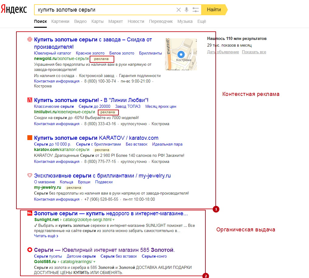Click the liniilubvi.ru/ювелирные-серьги URL
Image resolution: width=309 pixels, height=278 pixels.
[64, 112]
